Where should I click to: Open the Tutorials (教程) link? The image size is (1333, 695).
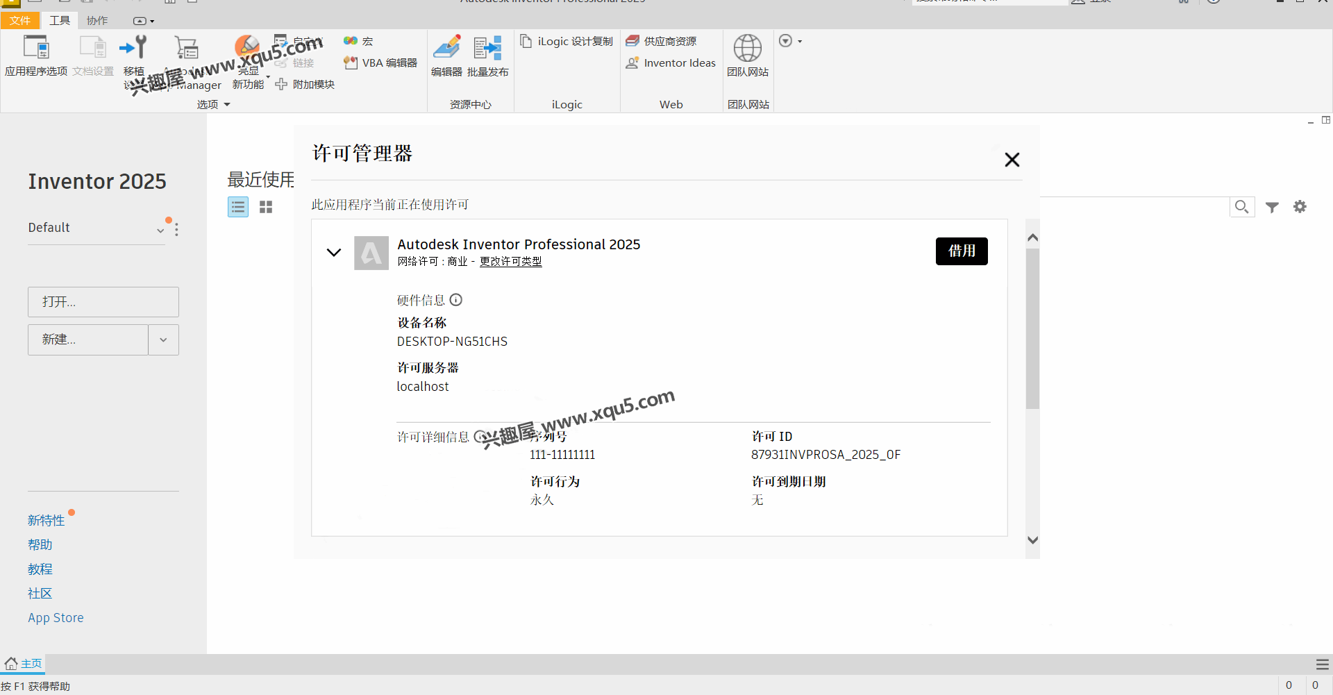[x=40, y=569]
